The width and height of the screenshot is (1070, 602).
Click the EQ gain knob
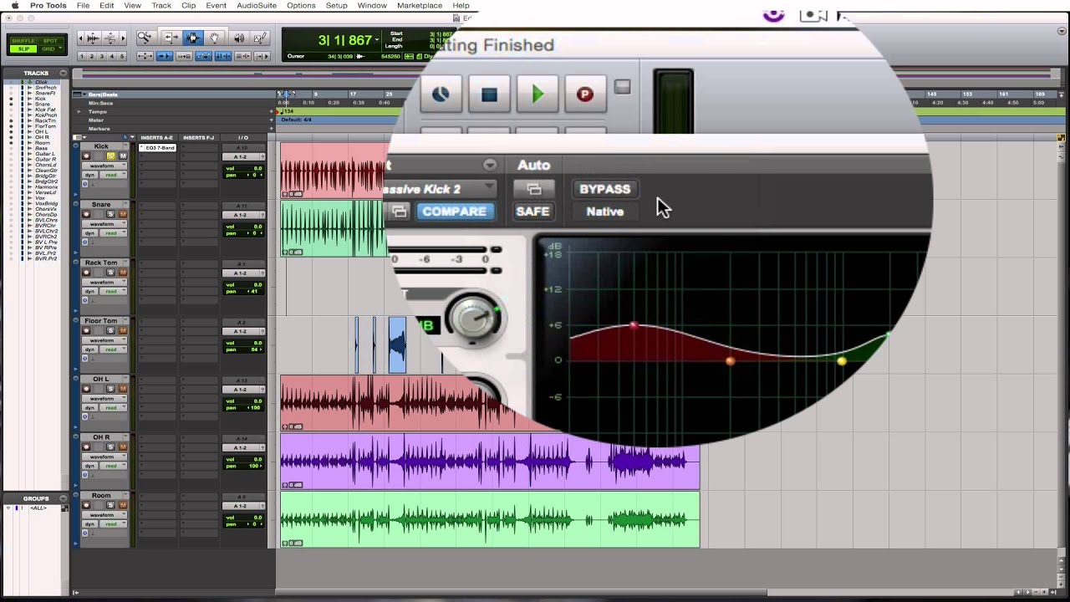coord(472,319)
